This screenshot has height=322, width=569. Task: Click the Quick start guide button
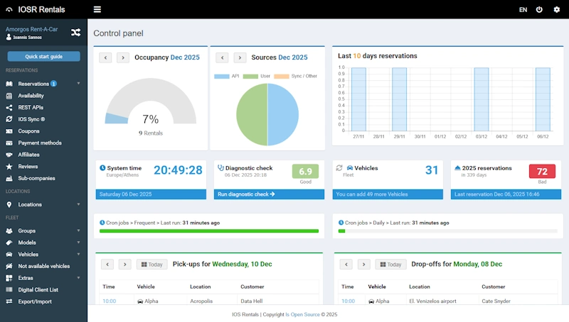click(43, 57)
